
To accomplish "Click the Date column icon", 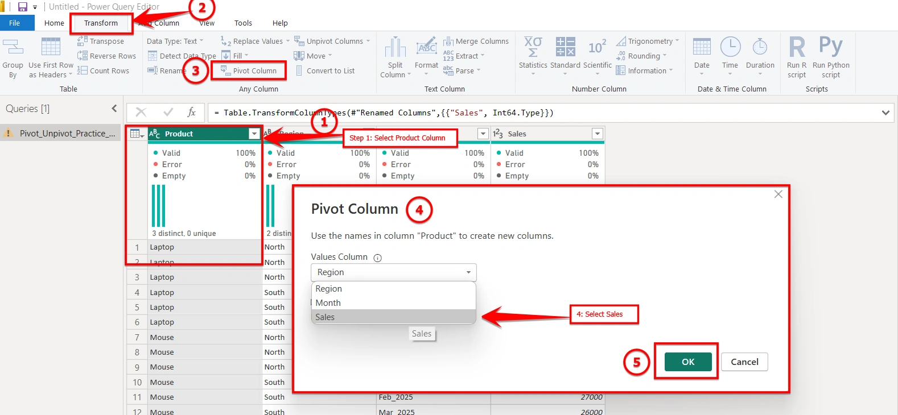I will (x=702, y=47).
